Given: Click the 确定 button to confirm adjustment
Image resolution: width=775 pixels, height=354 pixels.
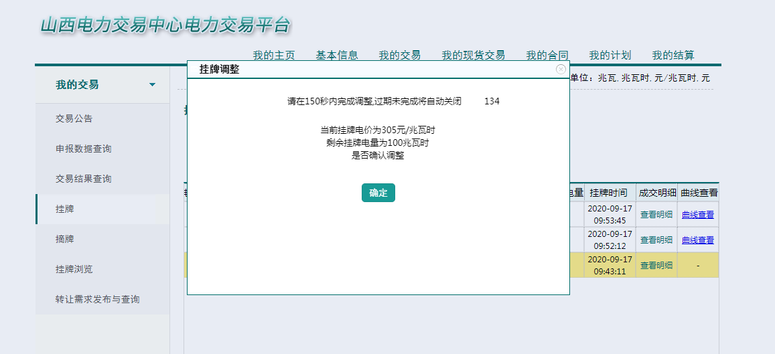Looking at the screenshot, I should [x=378, y=193].
